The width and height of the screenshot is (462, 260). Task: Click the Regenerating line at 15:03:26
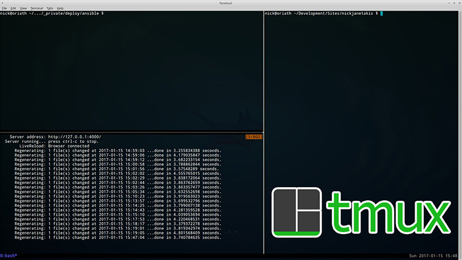coord(118,187)
